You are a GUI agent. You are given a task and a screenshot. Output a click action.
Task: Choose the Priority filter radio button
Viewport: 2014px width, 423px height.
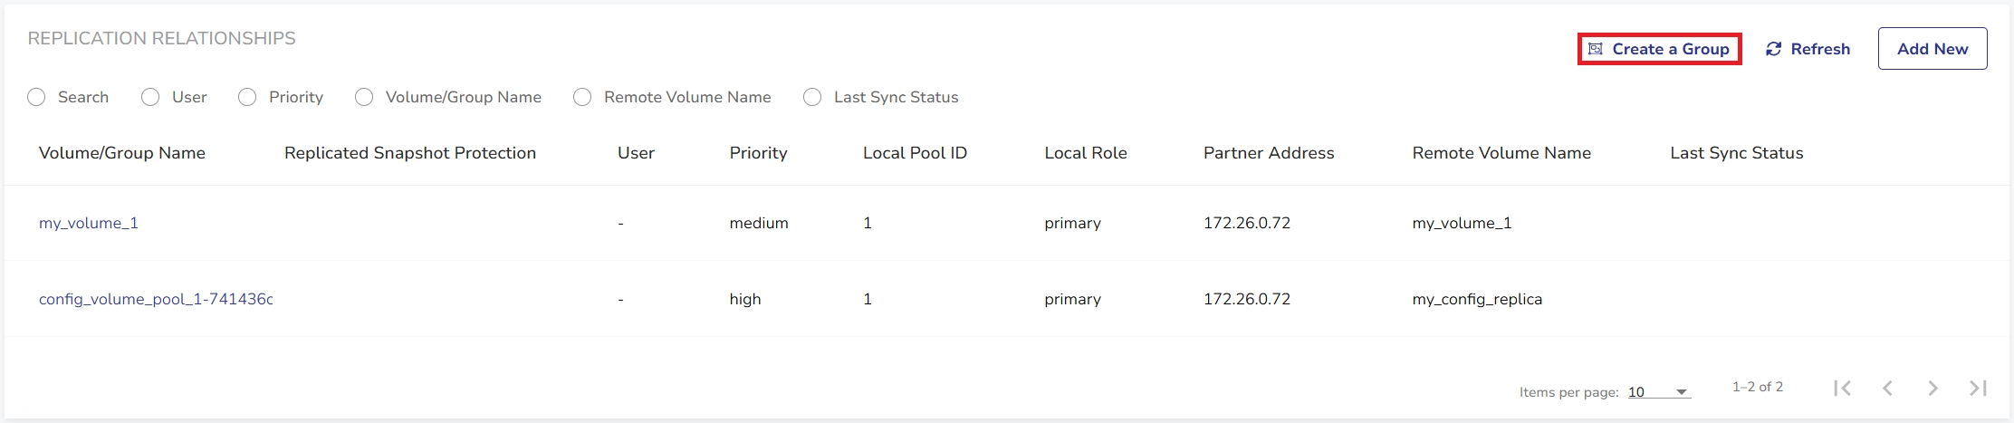coord(247,97)
